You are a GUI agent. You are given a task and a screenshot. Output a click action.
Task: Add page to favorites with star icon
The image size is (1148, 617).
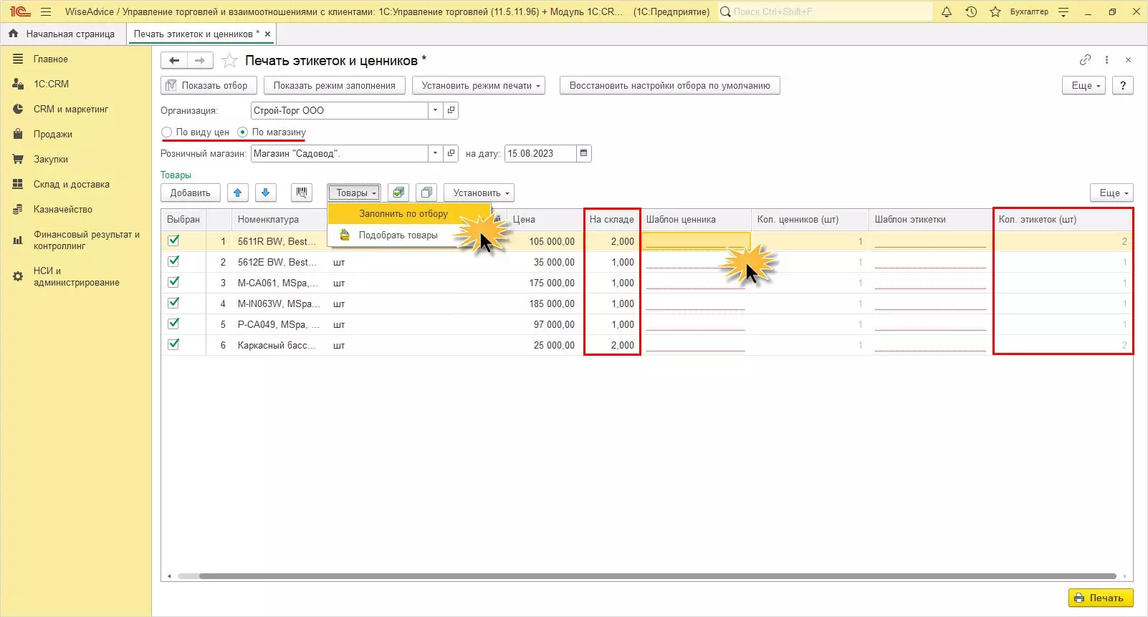[229, 61]
